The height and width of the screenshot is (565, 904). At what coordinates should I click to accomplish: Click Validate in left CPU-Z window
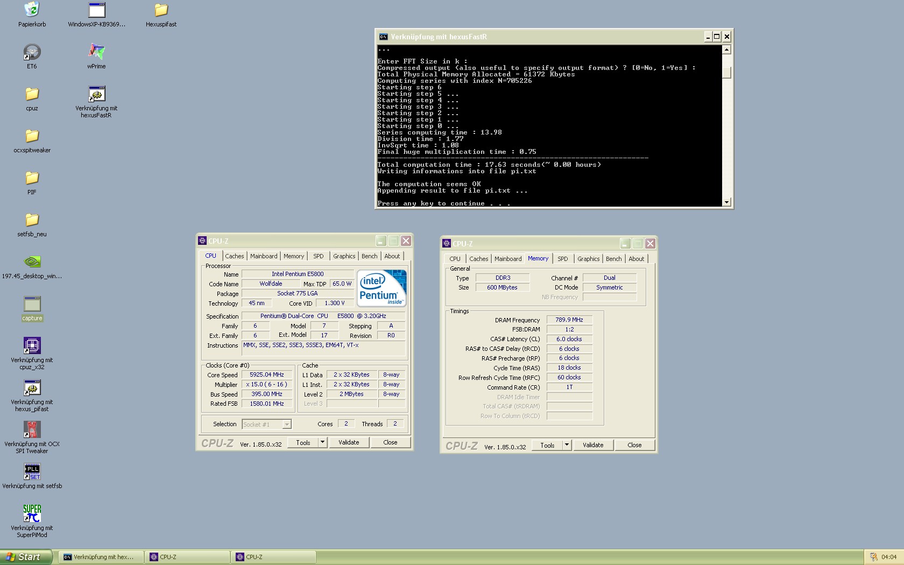(349, 442)
